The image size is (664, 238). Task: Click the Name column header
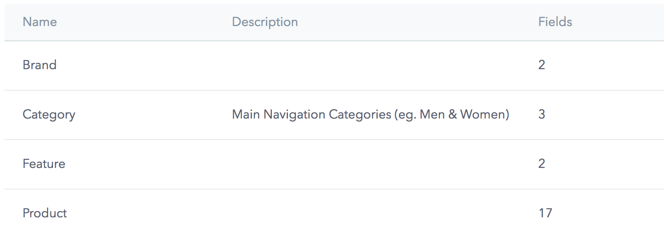coord(40,22)
